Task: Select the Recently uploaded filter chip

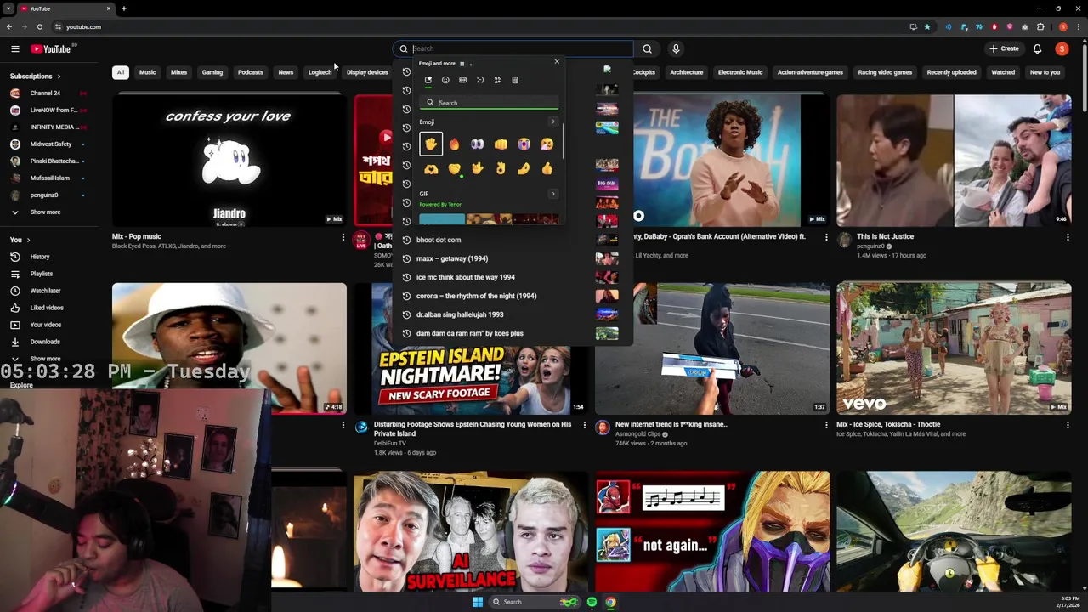Action: click(x=951, y=72)
